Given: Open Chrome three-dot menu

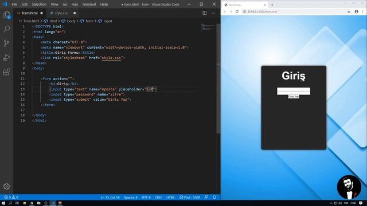Looking at the screenshot, I should [363, 11].
